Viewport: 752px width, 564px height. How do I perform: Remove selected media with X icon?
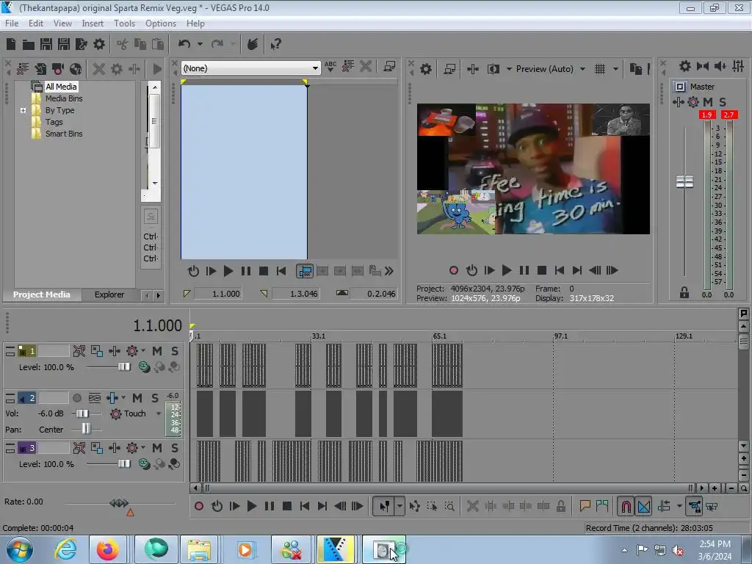(99, 69)
